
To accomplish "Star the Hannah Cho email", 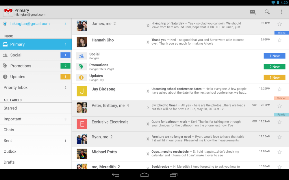I will point(279,40).
